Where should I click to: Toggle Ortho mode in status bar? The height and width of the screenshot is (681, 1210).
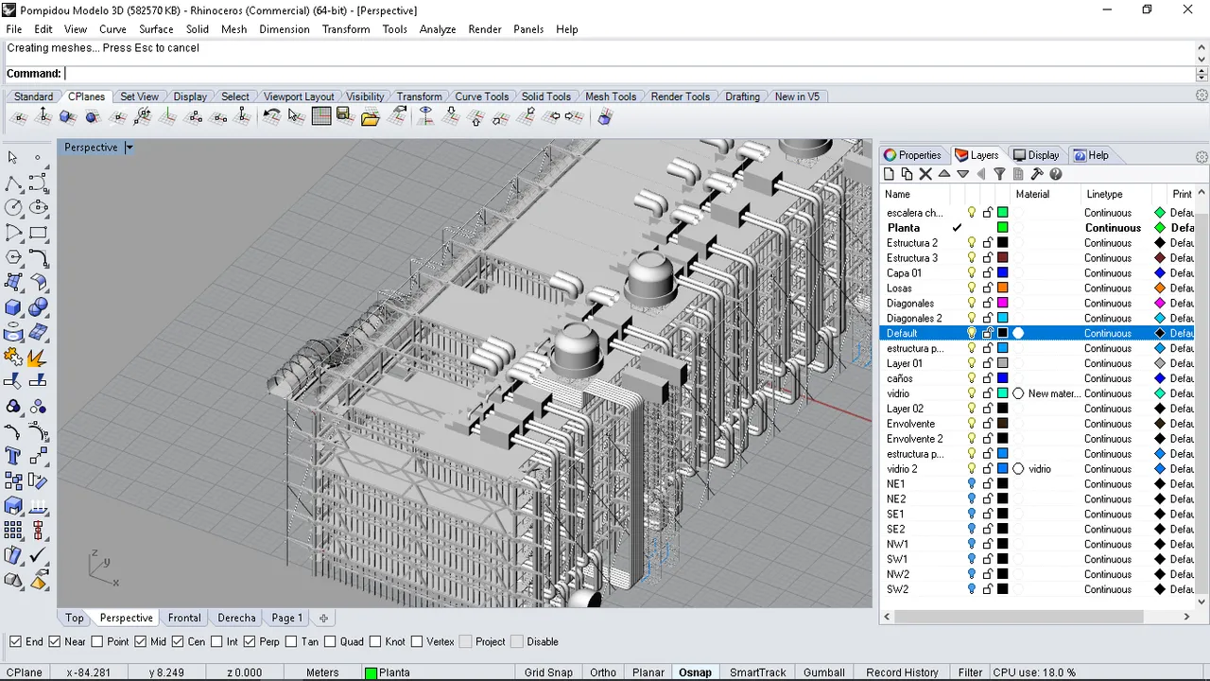click(x=603, y=672)
